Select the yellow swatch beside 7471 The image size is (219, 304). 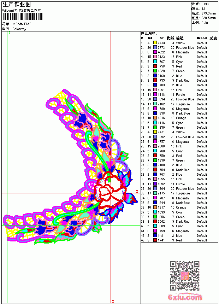point(155,132)
